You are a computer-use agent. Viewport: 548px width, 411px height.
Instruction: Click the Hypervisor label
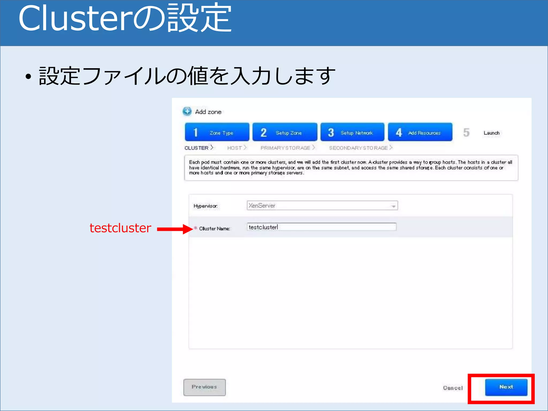[x=205, y=206]
